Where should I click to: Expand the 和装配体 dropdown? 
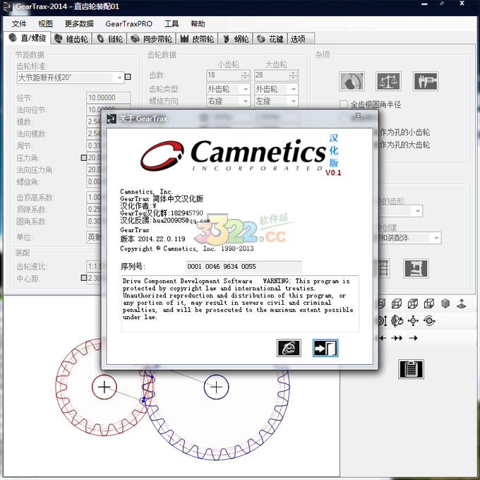point(436,238)
